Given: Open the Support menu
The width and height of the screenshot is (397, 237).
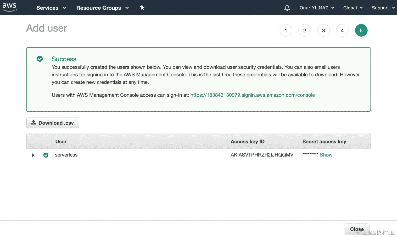Looking at the screenshot, I should click(383, 8).
